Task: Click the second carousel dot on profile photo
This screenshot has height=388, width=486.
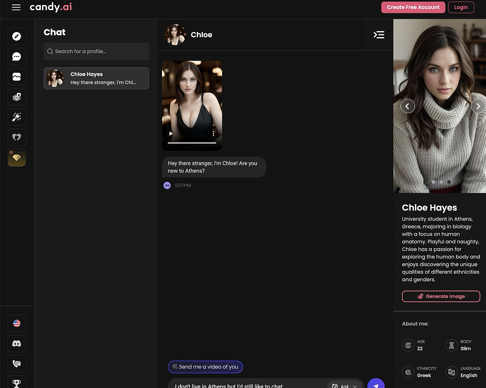Action: [x=441, y=182]
